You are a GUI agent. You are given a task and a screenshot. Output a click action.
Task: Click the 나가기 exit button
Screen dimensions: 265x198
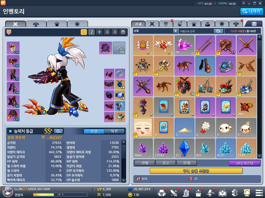pyautogui.click(x=252, y=11)
